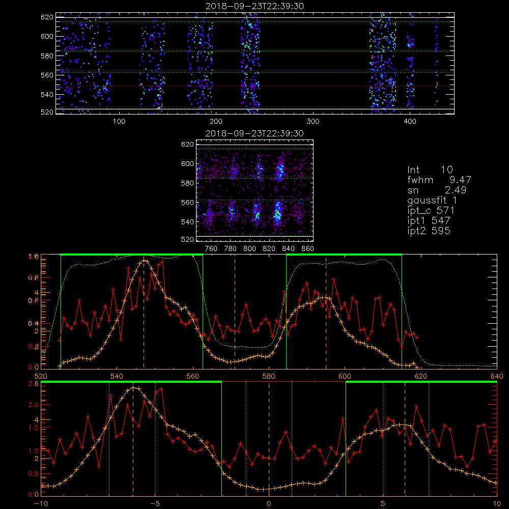This screenshot has width=509, height=509.
Task: Click the x-axis label 0 of the bottom plot
Action: tap(269, 503)
